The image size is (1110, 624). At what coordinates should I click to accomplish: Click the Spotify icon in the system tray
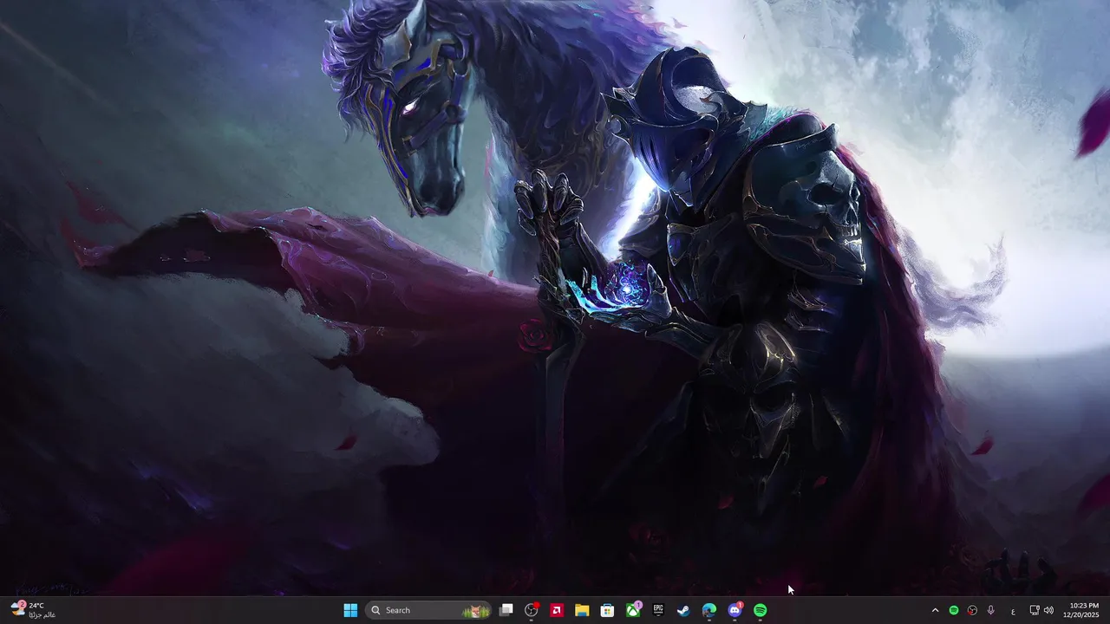coord(954,610)
